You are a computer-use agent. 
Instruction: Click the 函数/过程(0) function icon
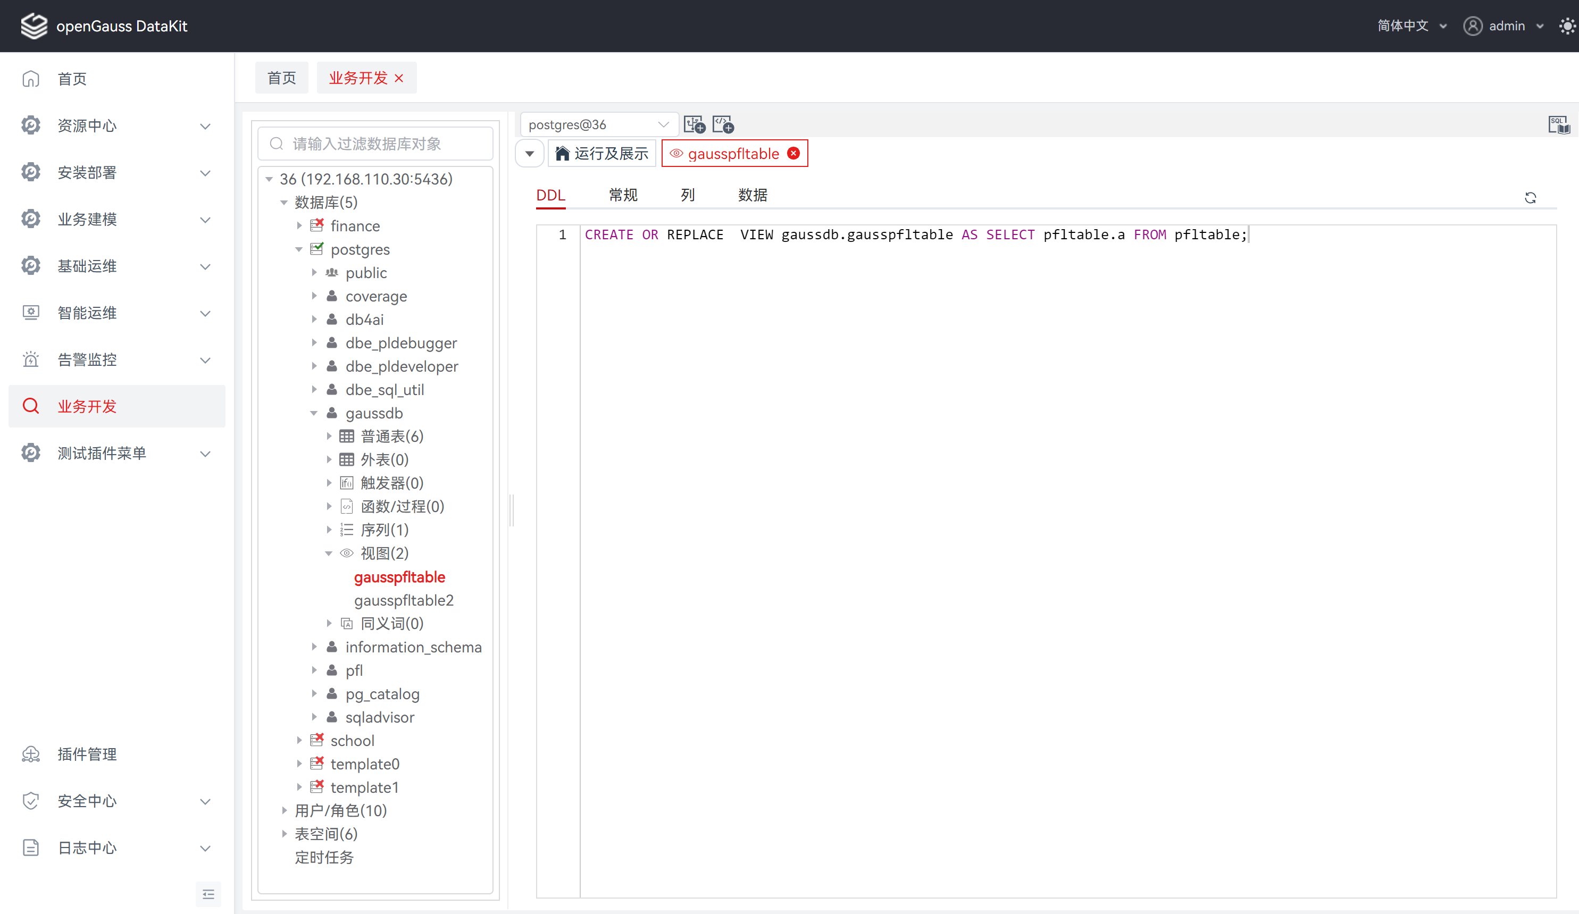pyautogui.click(x=347, y=506)
